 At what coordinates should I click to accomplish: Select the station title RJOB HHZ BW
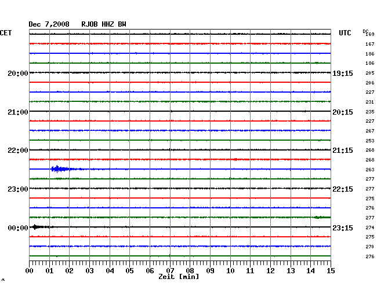click(104, 24)
